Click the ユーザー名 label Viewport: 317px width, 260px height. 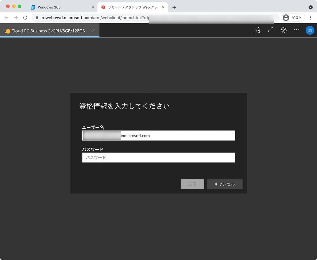93,127
